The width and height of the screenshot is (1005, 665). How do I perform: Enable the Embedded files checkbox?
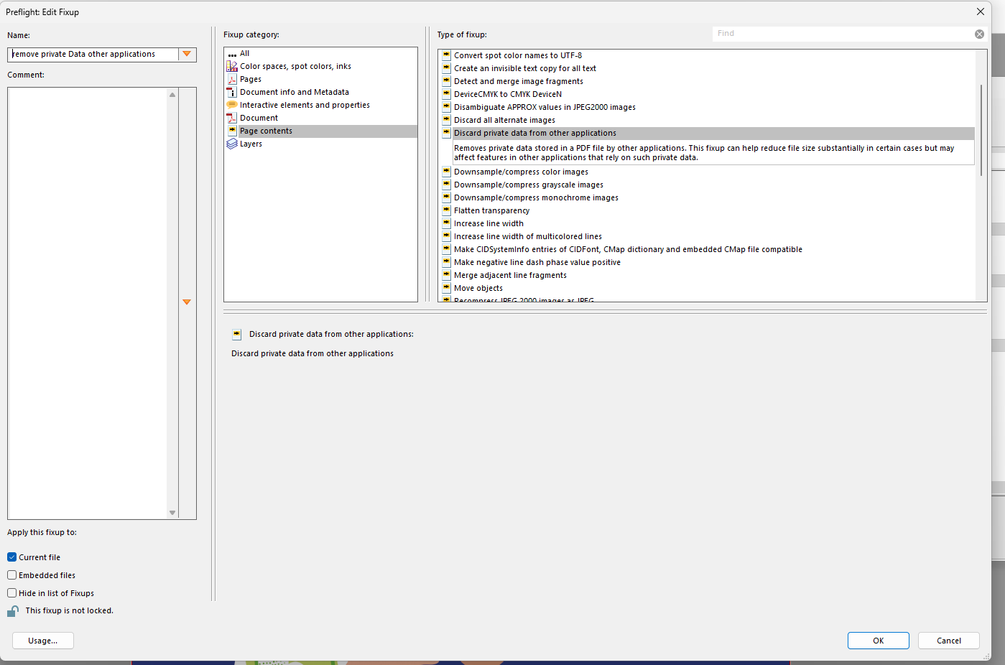click(x=12, y=575)
